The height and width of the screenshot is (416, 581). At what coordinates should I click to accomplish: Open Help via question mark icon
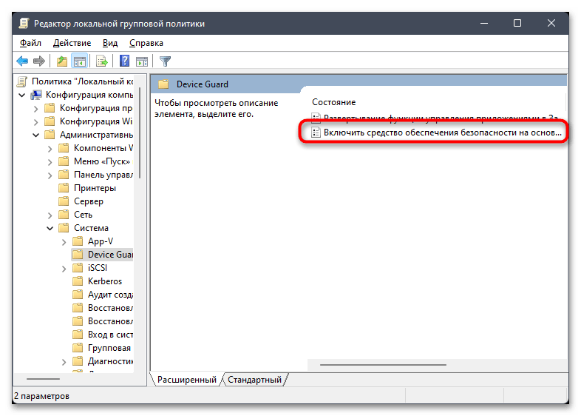(124, 61)
